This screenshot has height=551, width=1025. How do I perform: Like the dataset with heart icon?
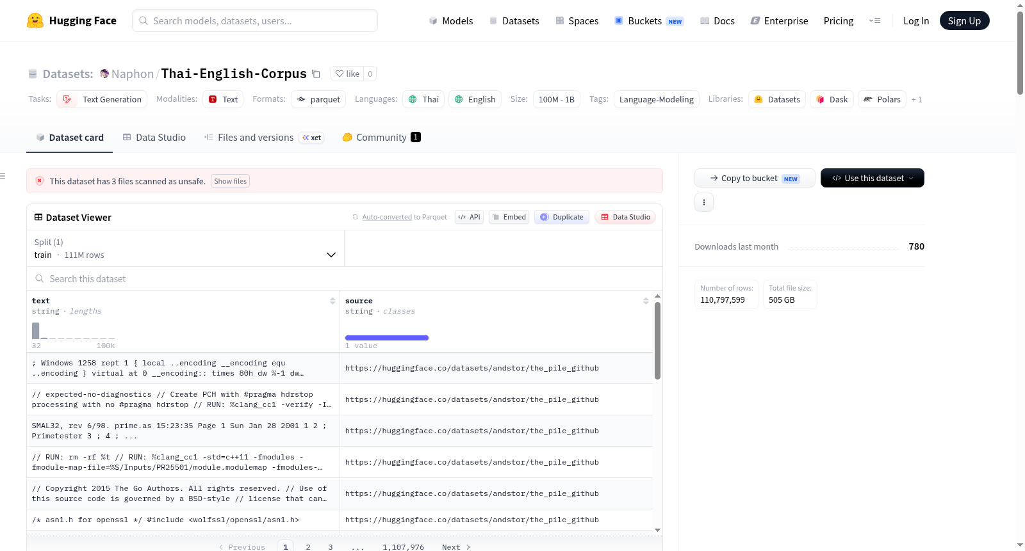(x=347, y=74)
